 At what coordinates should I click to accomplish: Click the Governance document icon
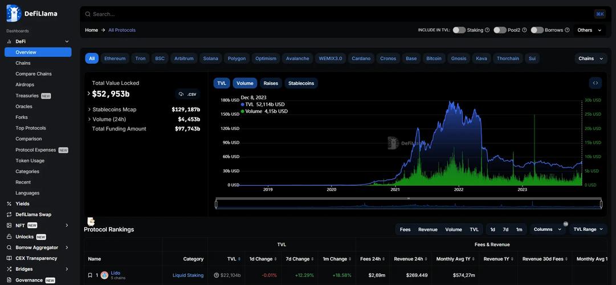point(9,280)
